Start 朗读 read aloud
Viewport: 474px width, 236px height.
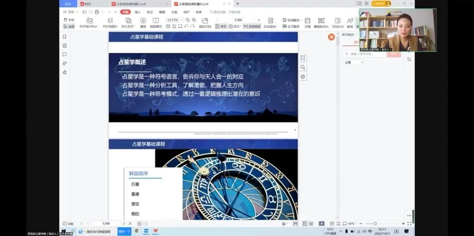pos(350,23)
